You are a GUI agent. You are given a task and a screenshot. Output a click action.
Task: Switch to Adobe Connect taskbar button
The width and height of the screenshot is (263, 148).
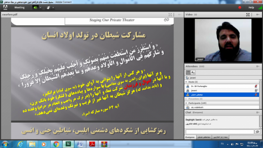68,144
